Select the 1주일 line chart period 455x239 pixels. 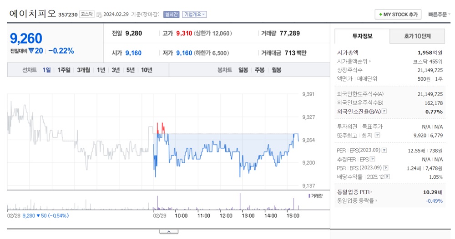(x=64, y=70)
